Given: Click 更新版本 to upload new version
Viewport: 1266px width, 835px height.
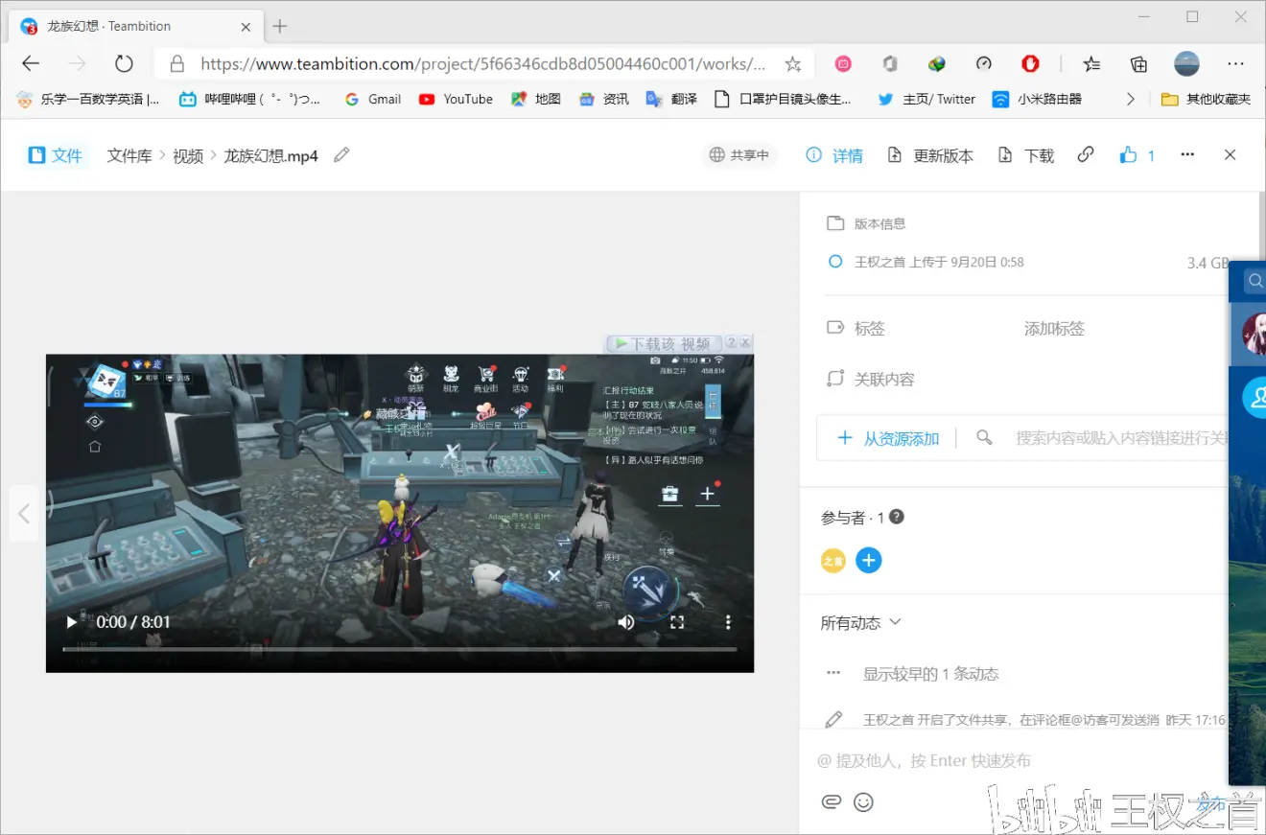Looking at the screenshot, I should click(930, 155).
